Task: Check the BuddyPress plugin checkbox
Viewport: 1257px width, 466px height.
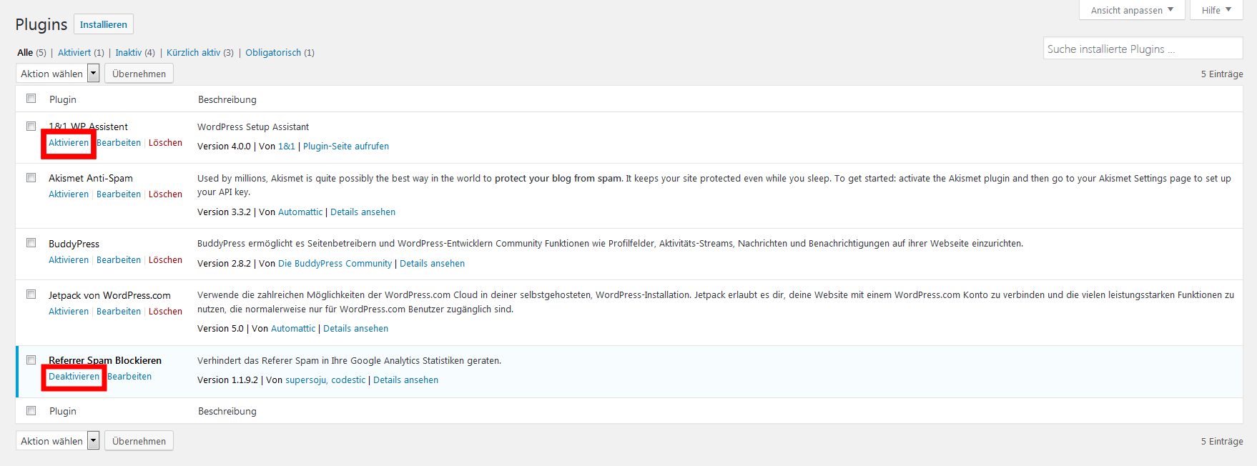Action: (x=31, y=243)
